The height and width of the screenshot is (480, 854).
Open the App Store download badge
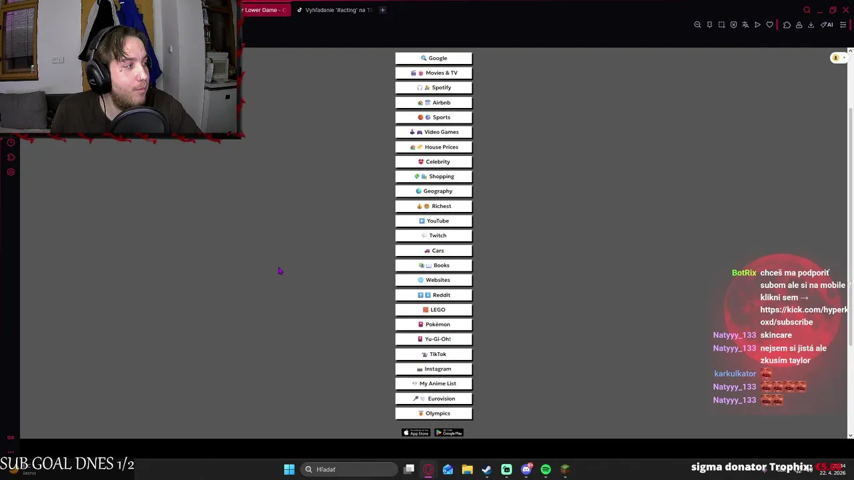(x=416, y=433)
